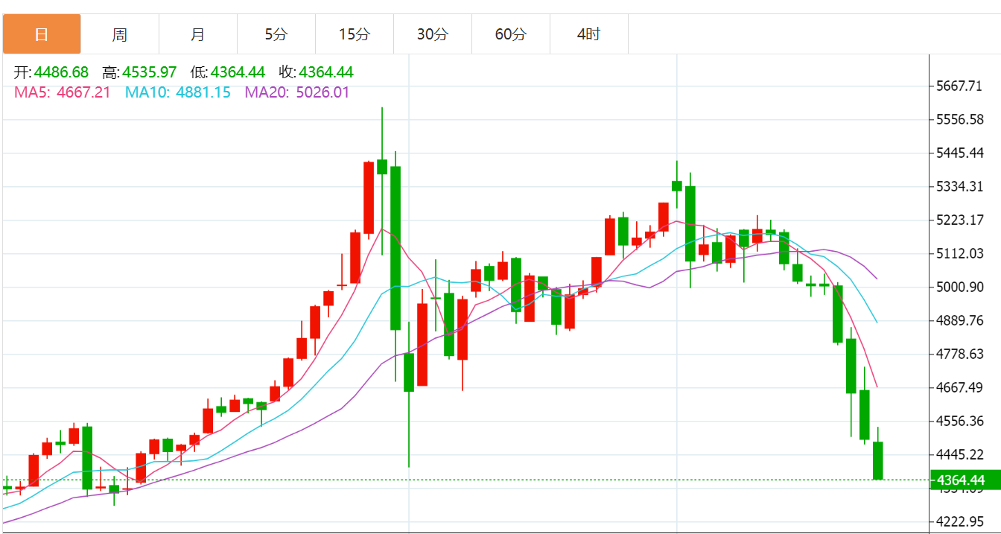Select the 15分 timeframe tab
1001x534 pixels.
tap(355, 34)
